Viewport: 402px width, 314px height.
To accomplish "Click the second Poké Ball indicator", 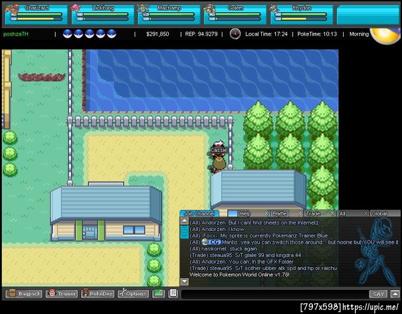I will [x=78, y=33].
